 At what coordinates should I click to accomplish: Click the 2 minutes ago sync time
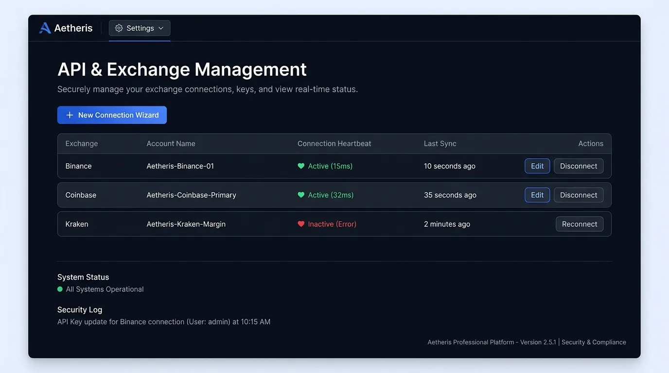[447, 224]
